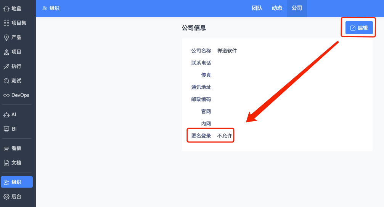The width and height of the screenshot is (384, 207).
Task: Click the 官网 label
Action: coord(206,112)
